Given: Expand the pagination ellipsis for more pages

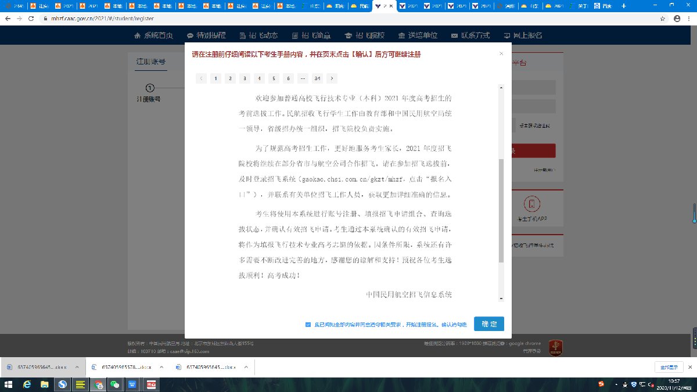Looking at the screenshot, I should (x=303, y=78).
